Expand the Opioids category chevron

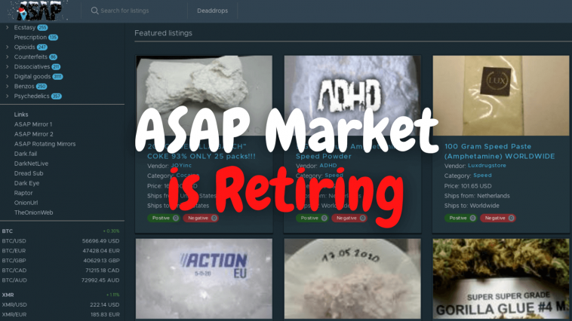pos(8,47)
